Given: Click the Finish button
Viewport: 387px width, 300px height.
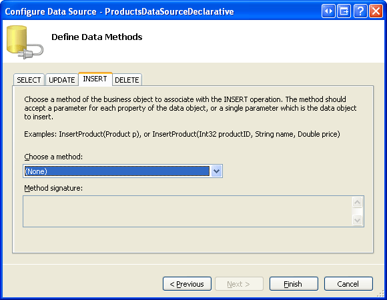Looking at the screenshot, I should [x=294, y=284].
